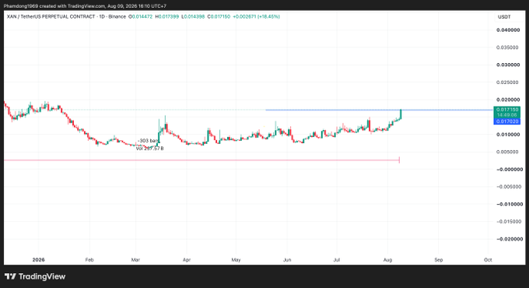Click the green 0.017150 current price tag

tap(507, 110)
